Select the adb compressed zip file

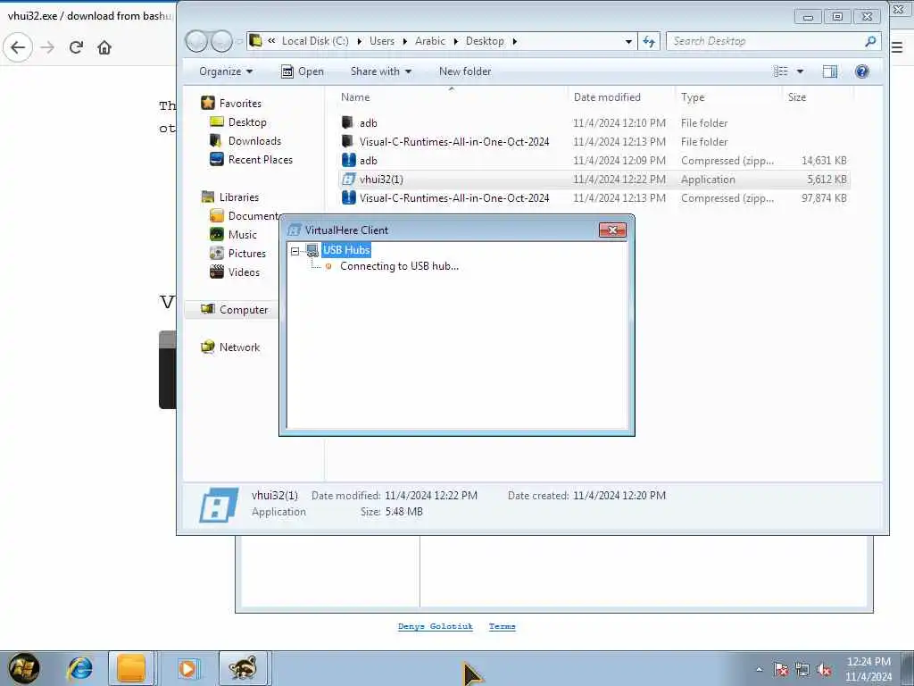(594, 161)
